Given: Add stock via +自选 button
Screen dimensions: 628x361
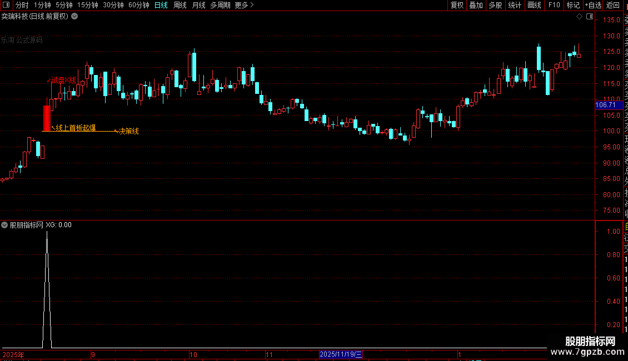Looking at the screenshot, I should coord(593,5).
